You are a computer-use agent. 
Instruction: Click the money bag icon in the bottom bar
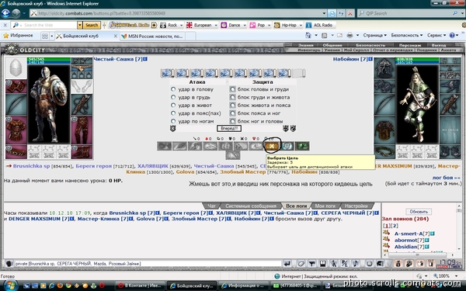[x=398, y=263]
